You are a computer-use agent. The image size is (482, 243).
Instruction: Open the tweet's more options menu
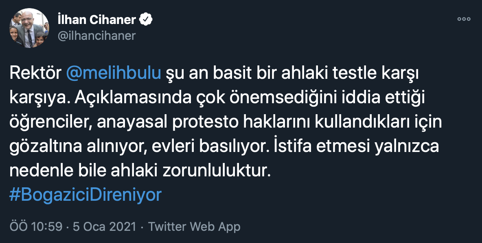tap(464, 19)
